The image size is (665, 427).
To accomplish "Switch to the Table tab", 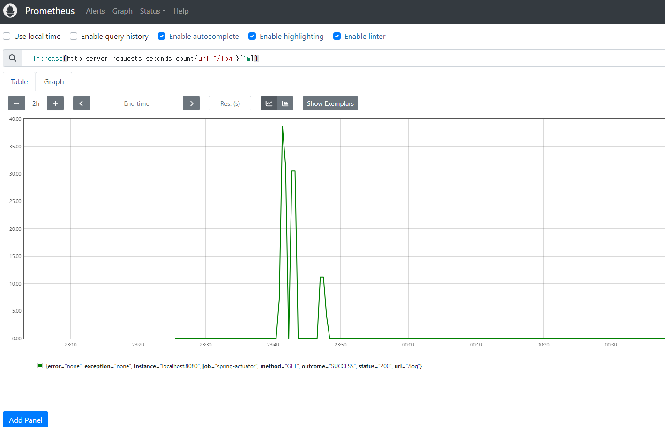I will tap(19, 81).
